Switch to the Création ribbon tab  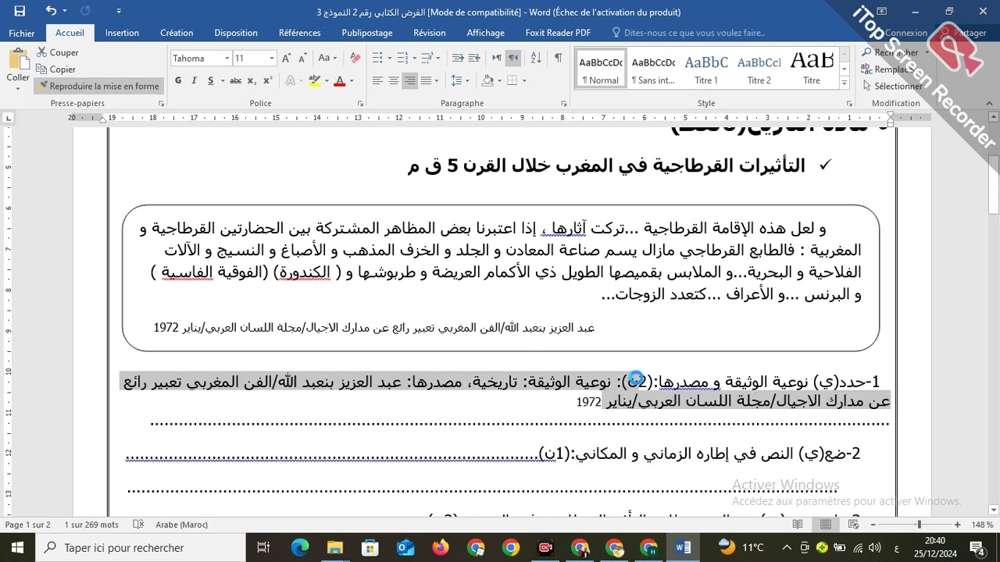[177, 33]
